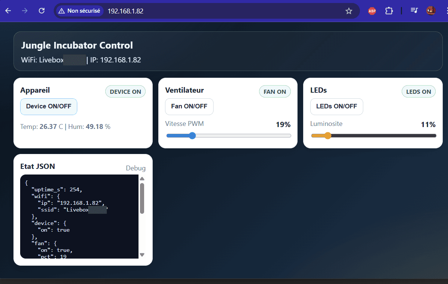Bookmark this page with the star icon
Image resolution: width=448 pixels, height=284 pixels.
pyautogui.click(x=349, y=11)
